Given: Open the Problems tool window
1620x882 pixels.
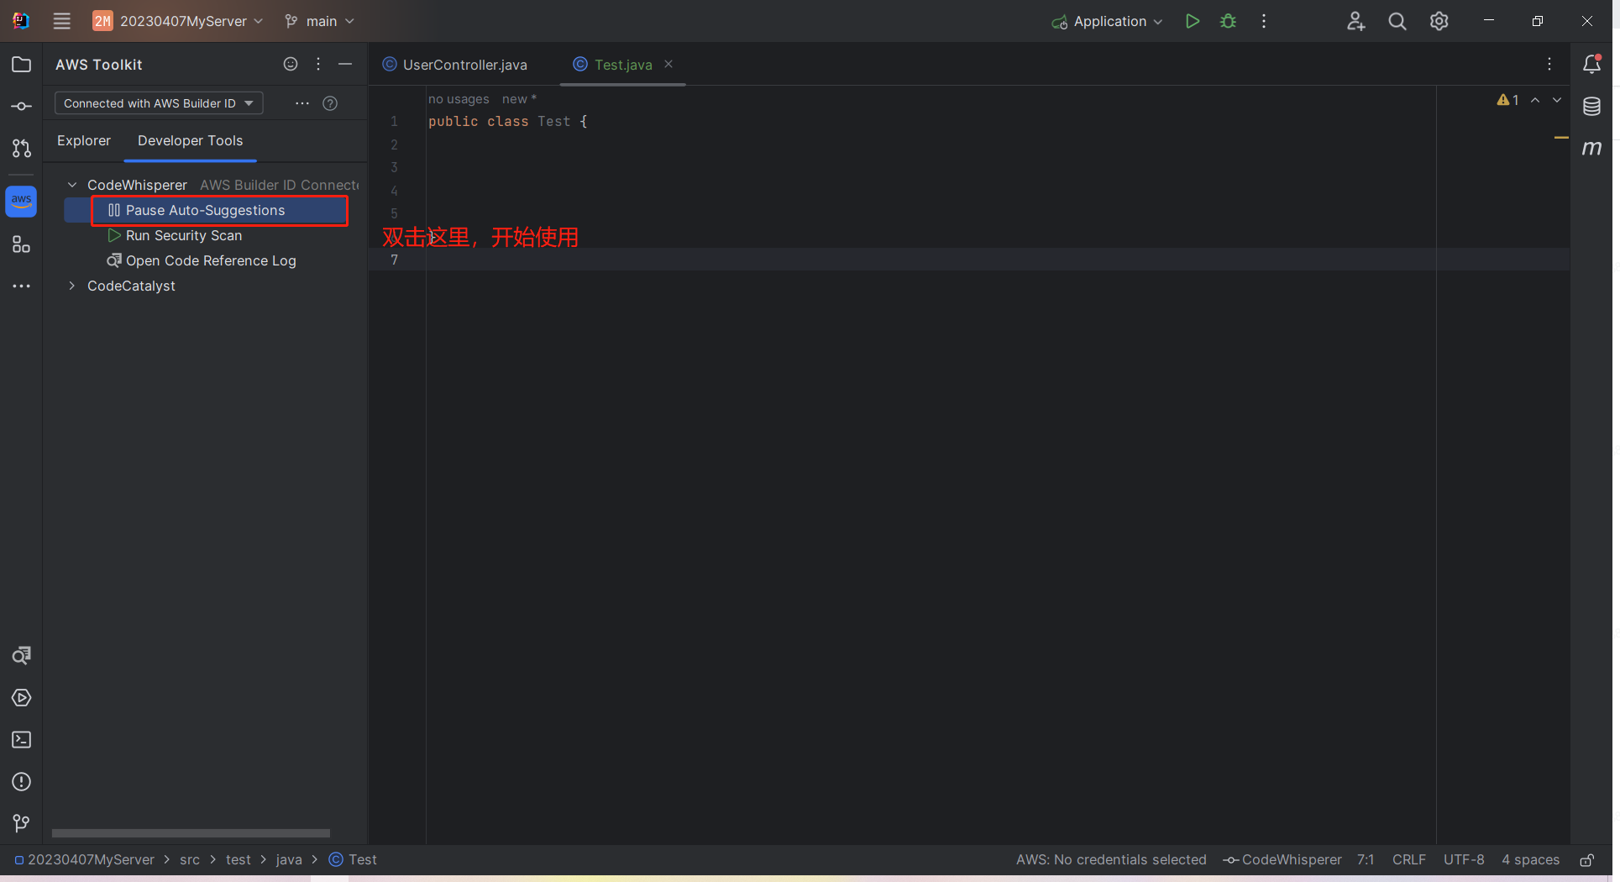Looking at the screenshot, I should (22, 782).
